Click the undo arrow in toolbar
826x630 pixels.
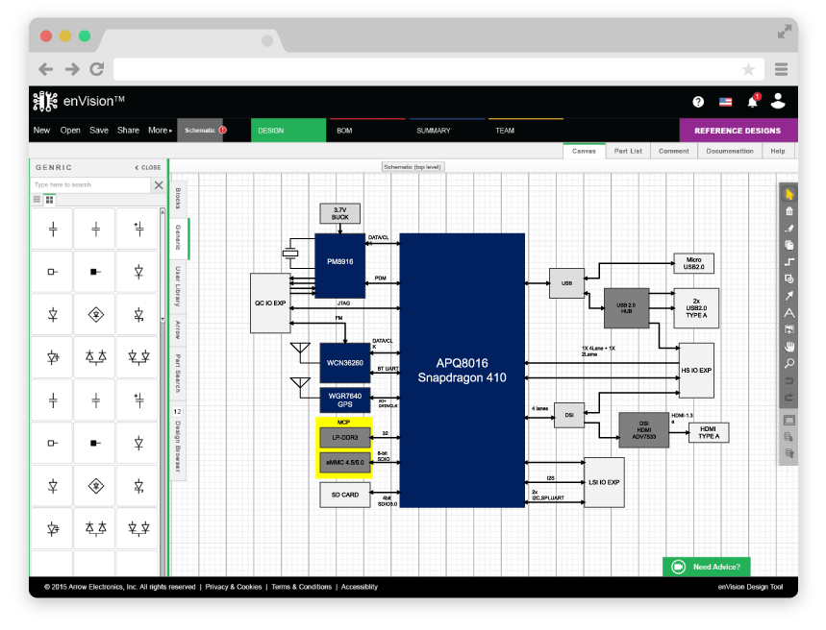point(788,380)
